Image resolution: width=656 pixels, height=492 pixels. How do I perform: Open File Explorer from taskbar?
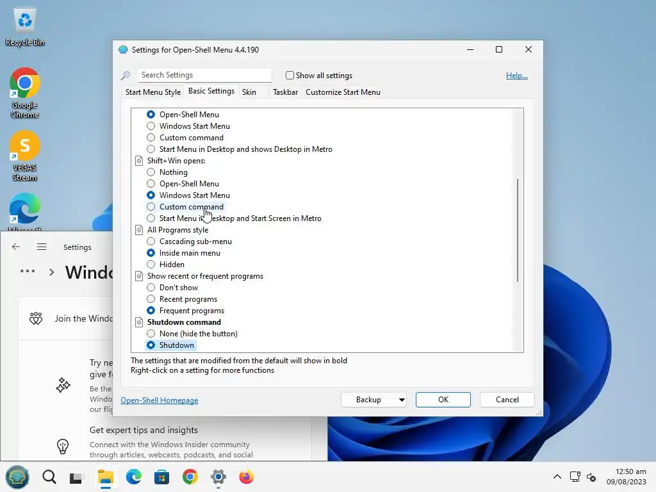tap(106, 477)
